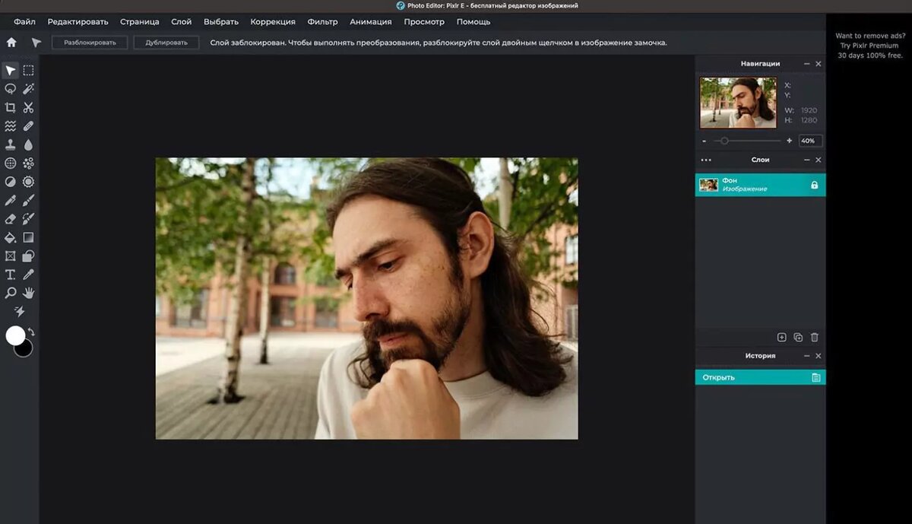
Task: Collapse the История panel
Action: pos(806,356)
